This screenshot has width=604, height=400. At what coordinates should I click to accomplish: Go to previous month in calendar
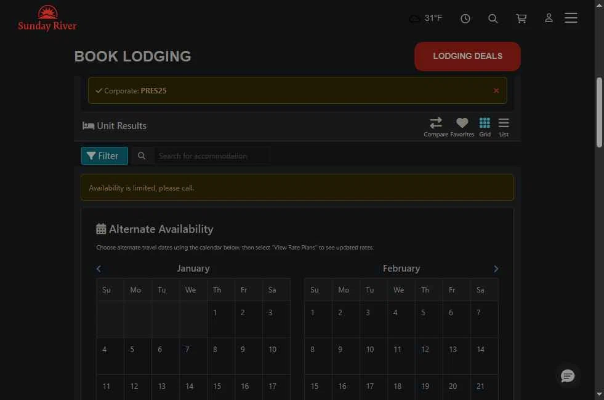point(99,269)
